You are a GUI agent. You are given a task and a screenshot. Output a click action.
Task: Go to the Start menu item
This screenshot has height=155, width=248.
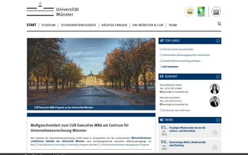pos(31,25)
